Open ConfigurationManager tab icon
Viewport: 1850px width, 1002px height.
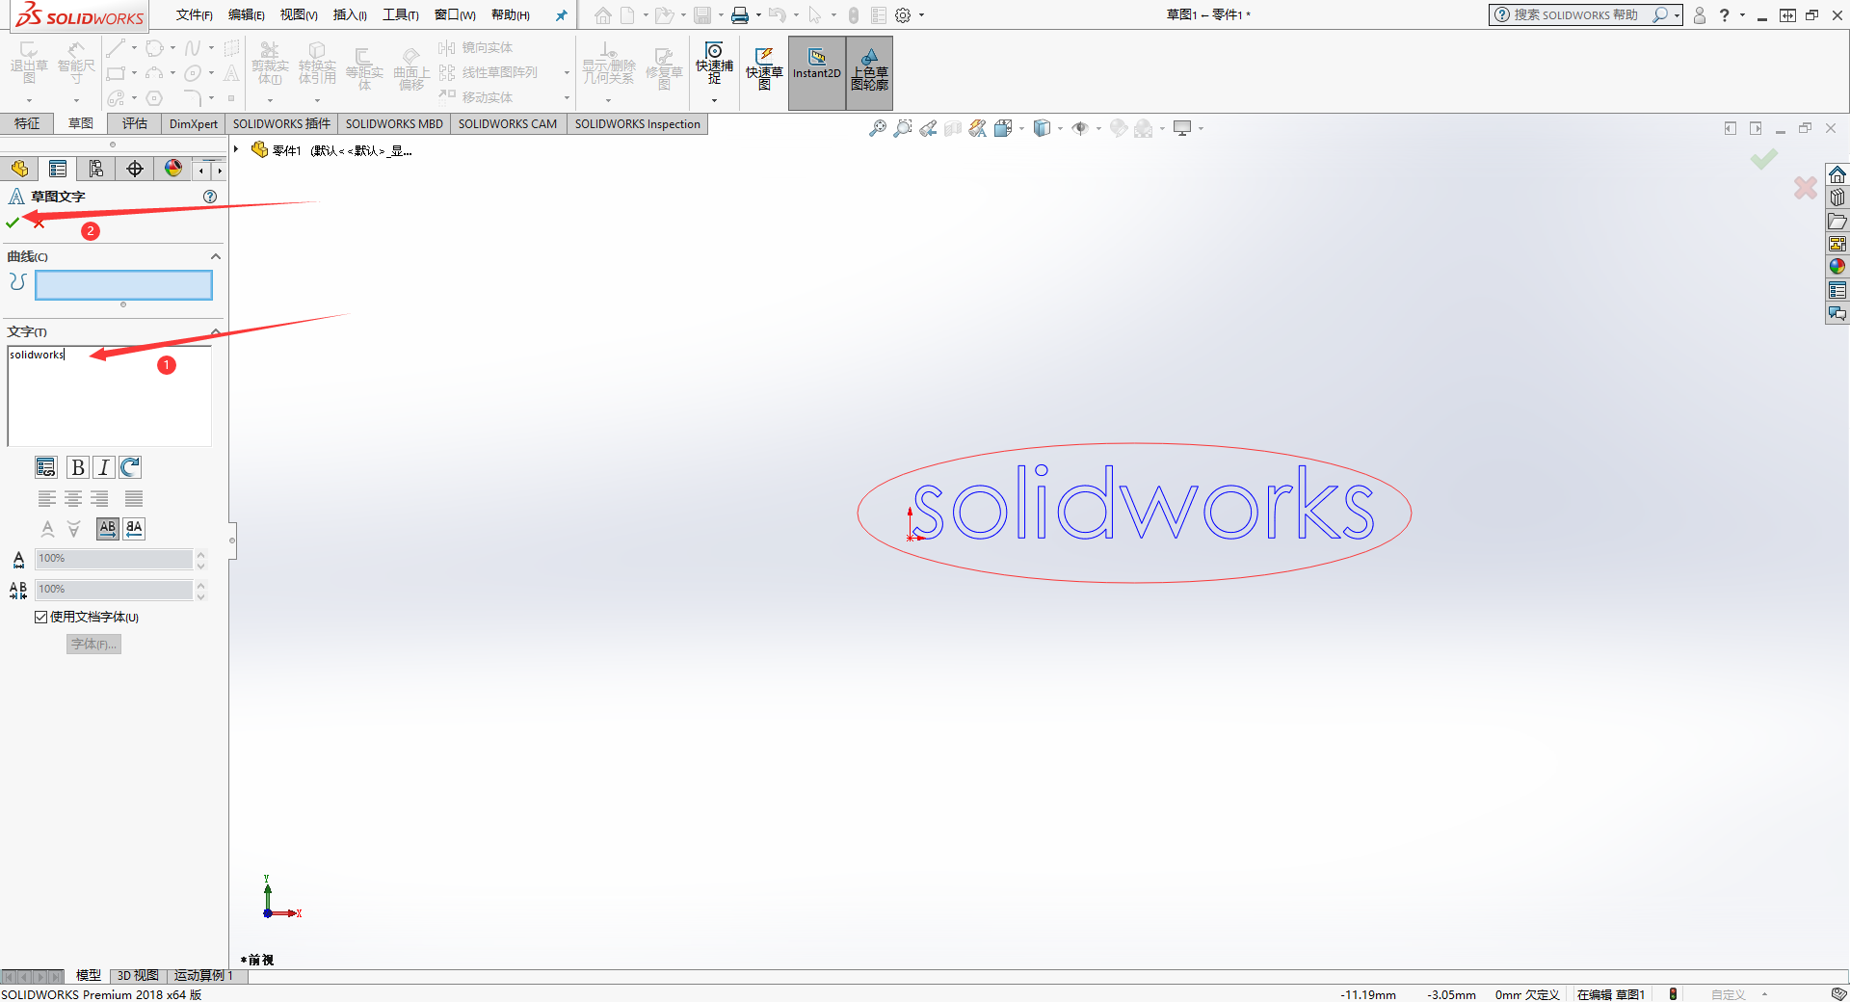[96, 169]
